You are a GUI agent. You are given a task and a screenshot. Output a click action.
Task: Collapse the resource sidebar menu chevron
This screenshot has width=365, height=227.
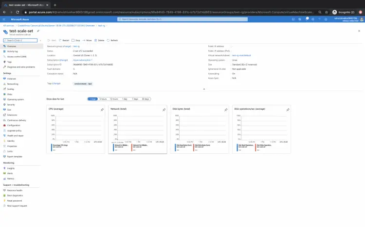coord(40,40)
